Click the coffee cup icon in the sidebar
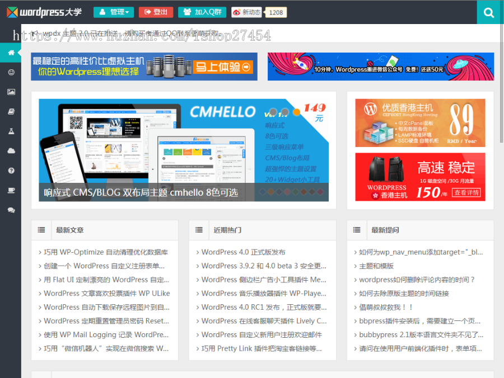Image resolution: width=504 pixels, height=378 pixels. pos(10,190)
